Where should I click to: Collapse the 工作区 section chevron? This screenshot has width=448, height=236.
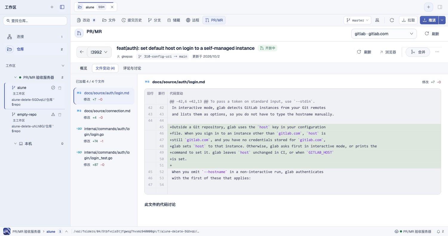click(x=63, y=66)
